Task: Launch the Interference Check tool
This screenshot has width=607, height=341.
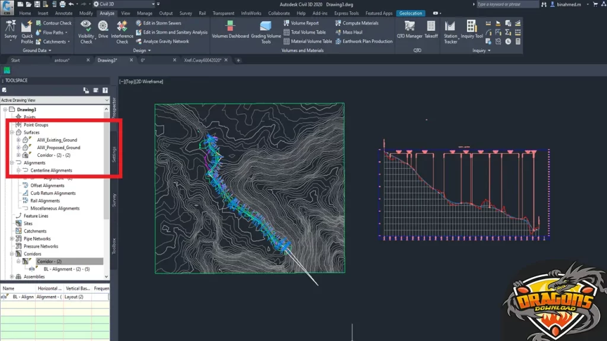Action: coord(122,27)
